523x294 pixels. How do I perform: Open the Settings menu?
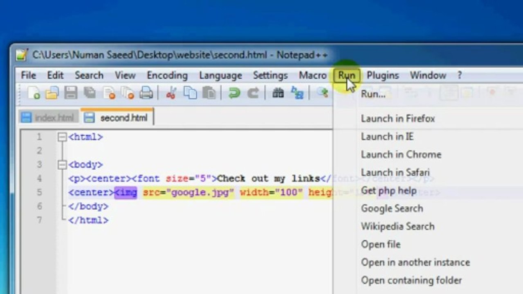point(270,76)
